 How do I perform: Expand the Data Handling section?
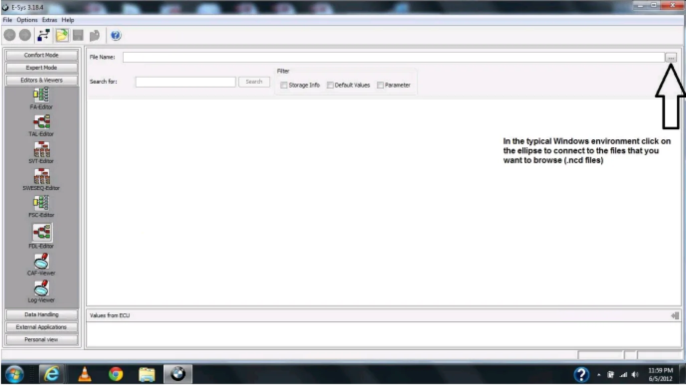tap(41, 315)
